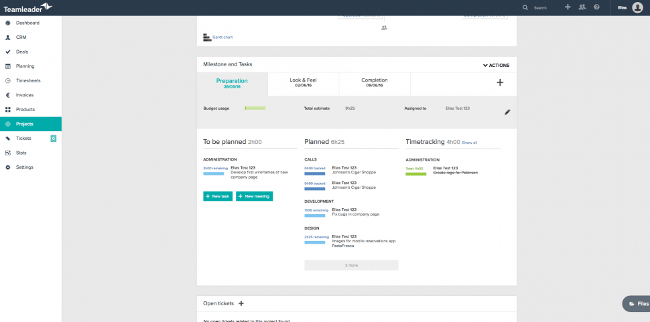The image size is (650, 322).
Task: Click the New meeting button
Action: (254, 196)
